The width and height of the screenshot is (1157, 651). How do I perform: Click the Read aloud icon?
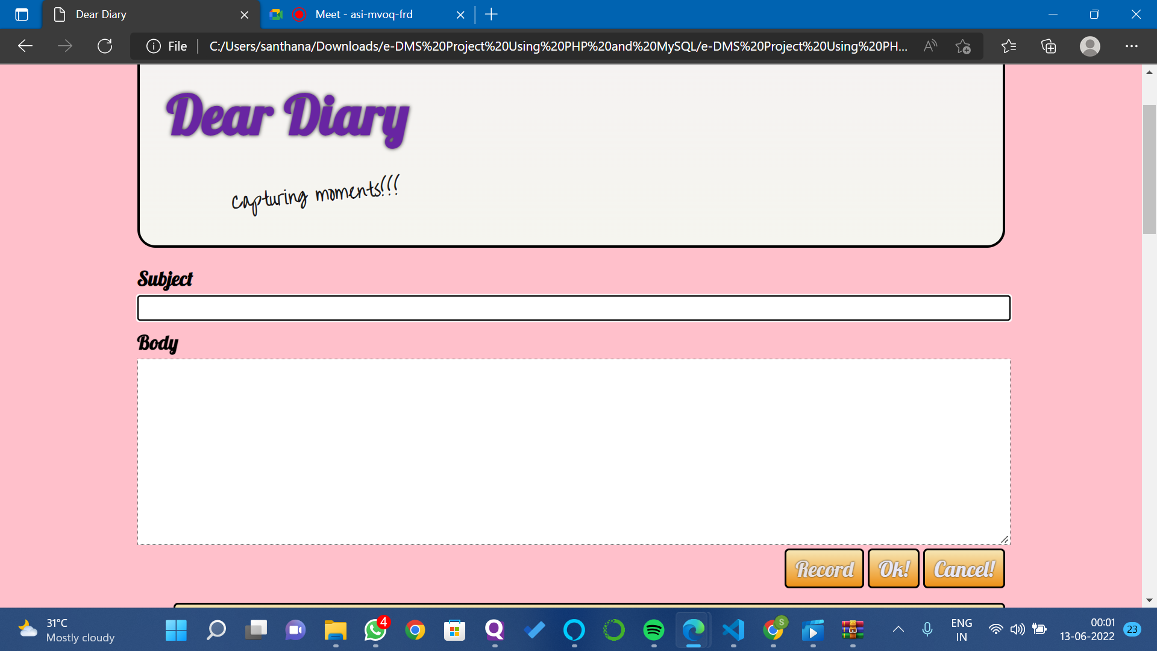point(930,46)
